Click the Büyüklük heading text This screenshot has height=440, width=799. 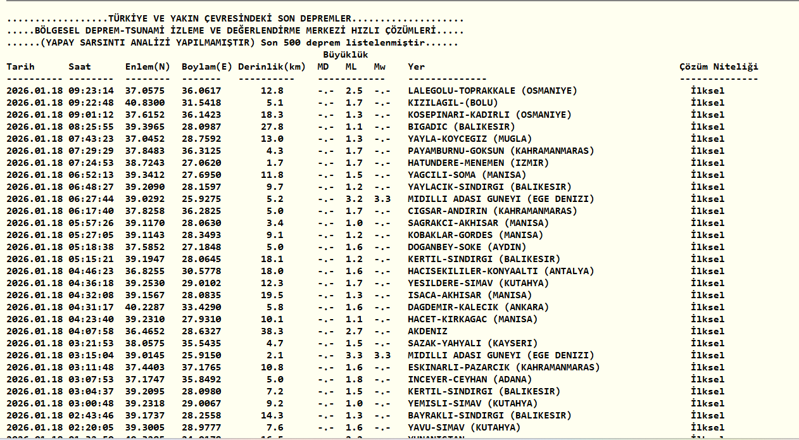click(x=346, y=54)
